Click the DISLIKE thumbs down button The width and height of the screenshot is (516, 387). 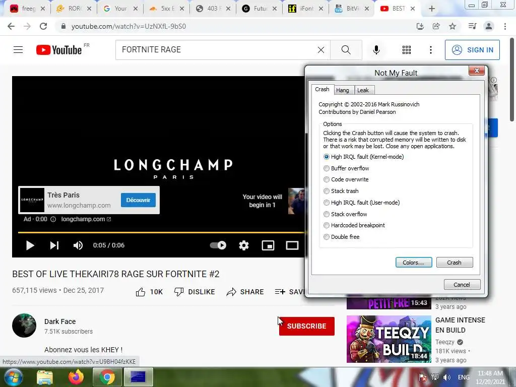click(x=195, y=292)
